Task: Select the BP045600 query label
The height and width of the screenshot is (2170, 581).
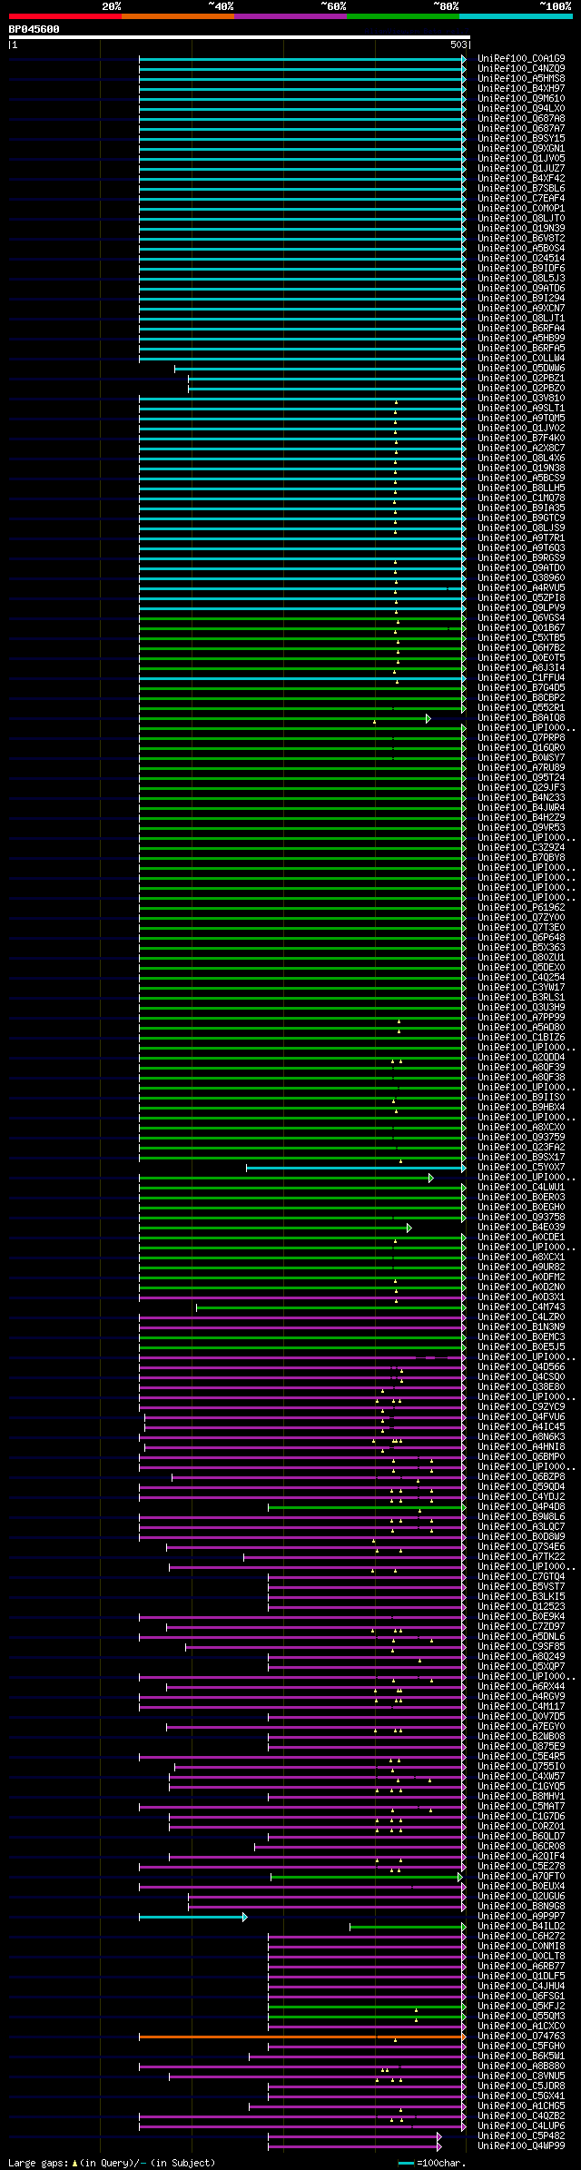Action: pos(34,29)
